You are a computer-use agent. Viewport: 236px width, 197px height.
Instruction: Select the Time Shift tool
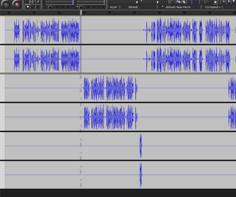click(33, 7)
